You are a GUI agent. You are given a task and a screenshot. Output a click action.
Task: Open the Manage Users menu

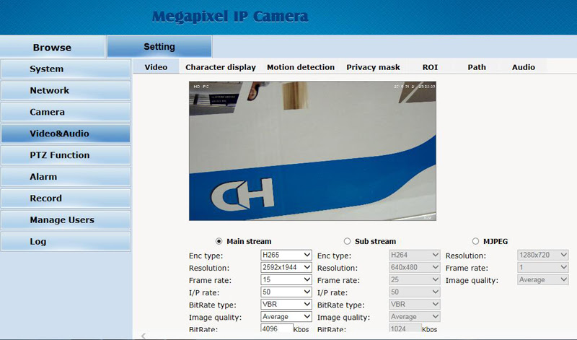point(66,220)
